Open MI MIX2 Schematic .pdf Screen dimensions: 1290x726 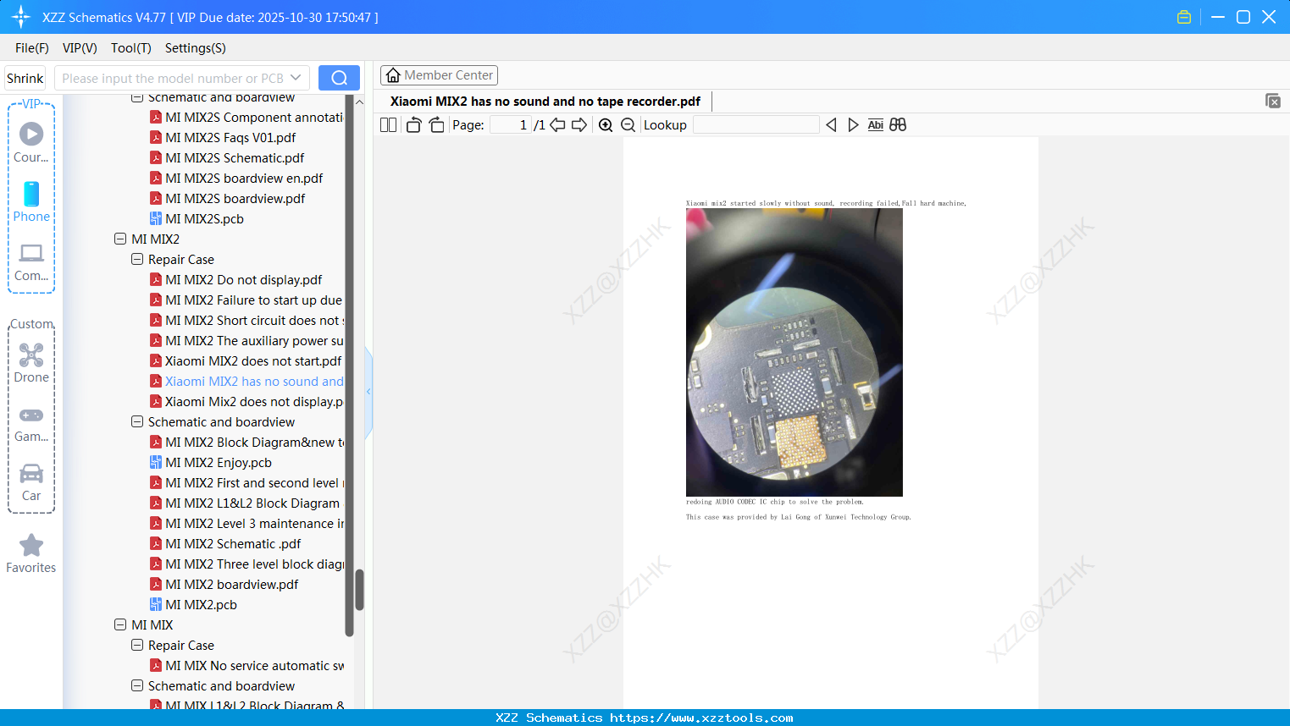point(233,544)
